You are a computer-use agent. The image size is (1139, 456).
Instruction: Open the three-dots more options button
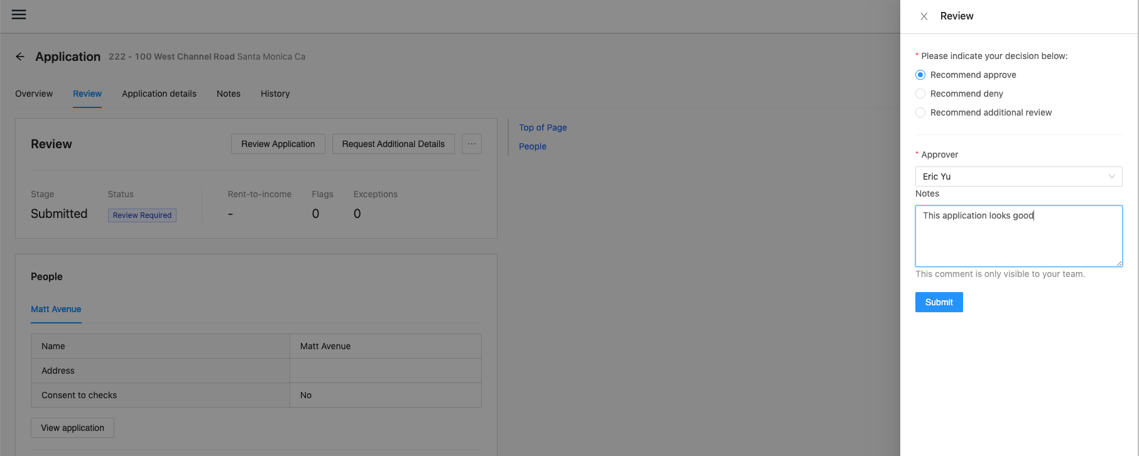click(x=472, y=144)
